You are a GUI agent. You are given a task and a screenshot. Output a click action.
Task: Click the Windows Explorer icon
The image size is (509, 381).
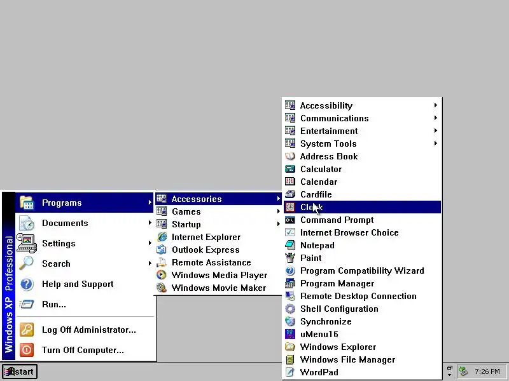click(290, 347)
